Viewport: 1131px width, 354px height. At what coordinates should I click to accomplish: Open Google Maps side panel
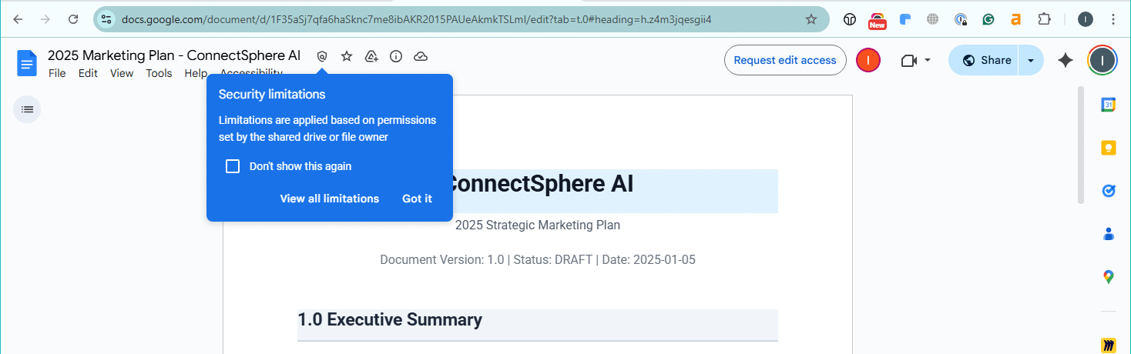[1109, 277]
